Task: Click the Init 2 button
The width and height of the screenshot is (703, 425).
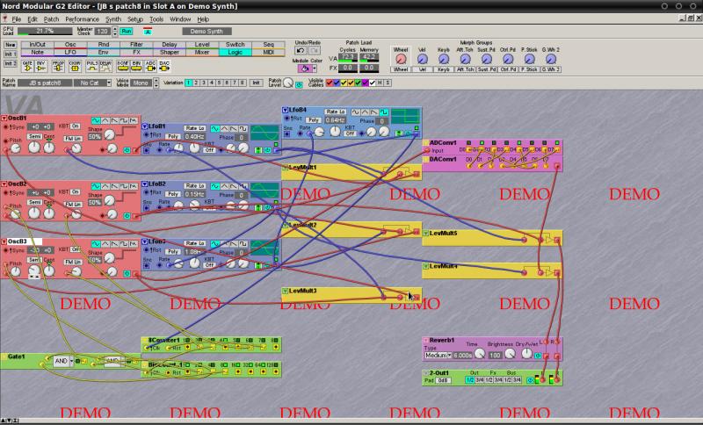Action: 11,63
